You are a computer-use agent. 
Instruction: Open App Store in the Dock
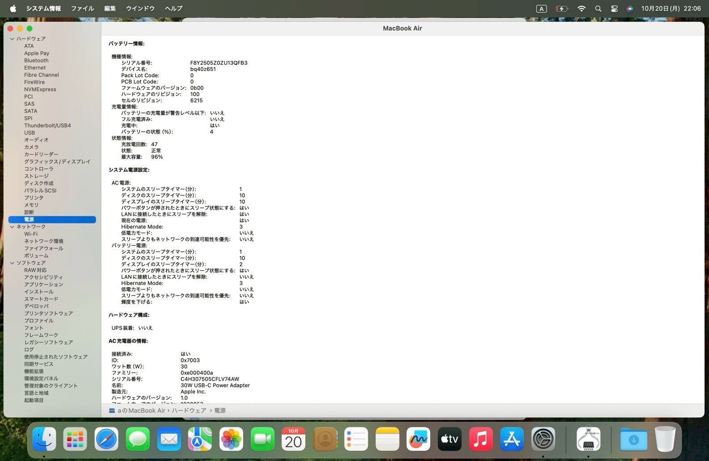tap(512, 439)
